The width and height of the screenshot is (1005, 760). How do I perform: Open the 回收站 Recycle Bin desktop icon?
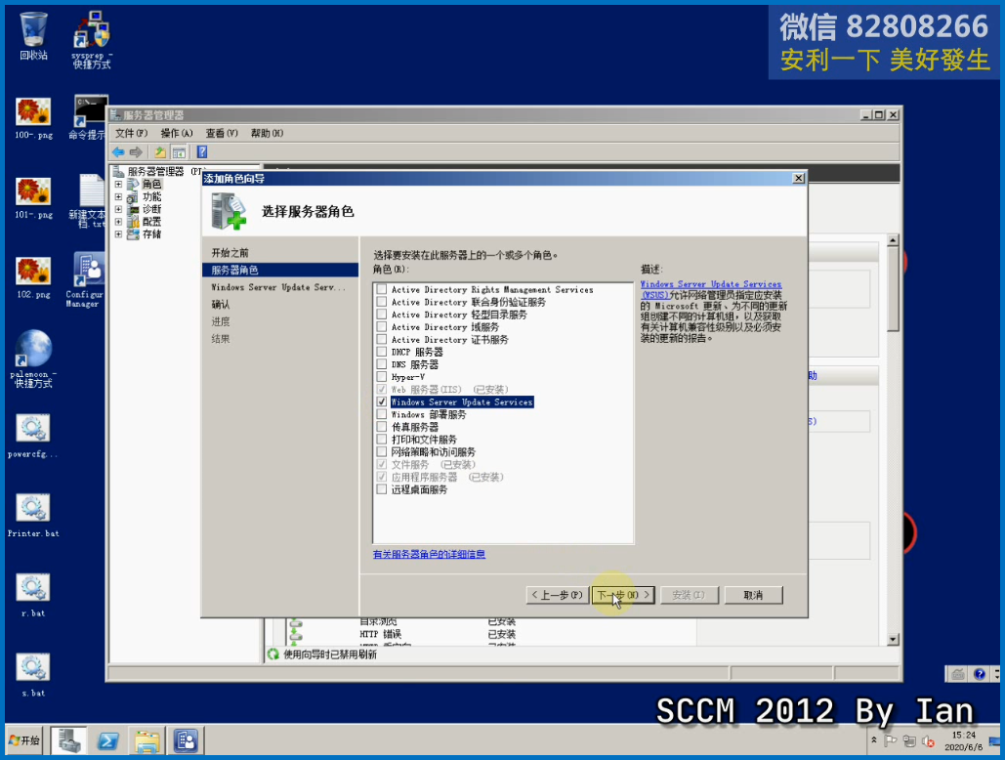click(33, 36)
